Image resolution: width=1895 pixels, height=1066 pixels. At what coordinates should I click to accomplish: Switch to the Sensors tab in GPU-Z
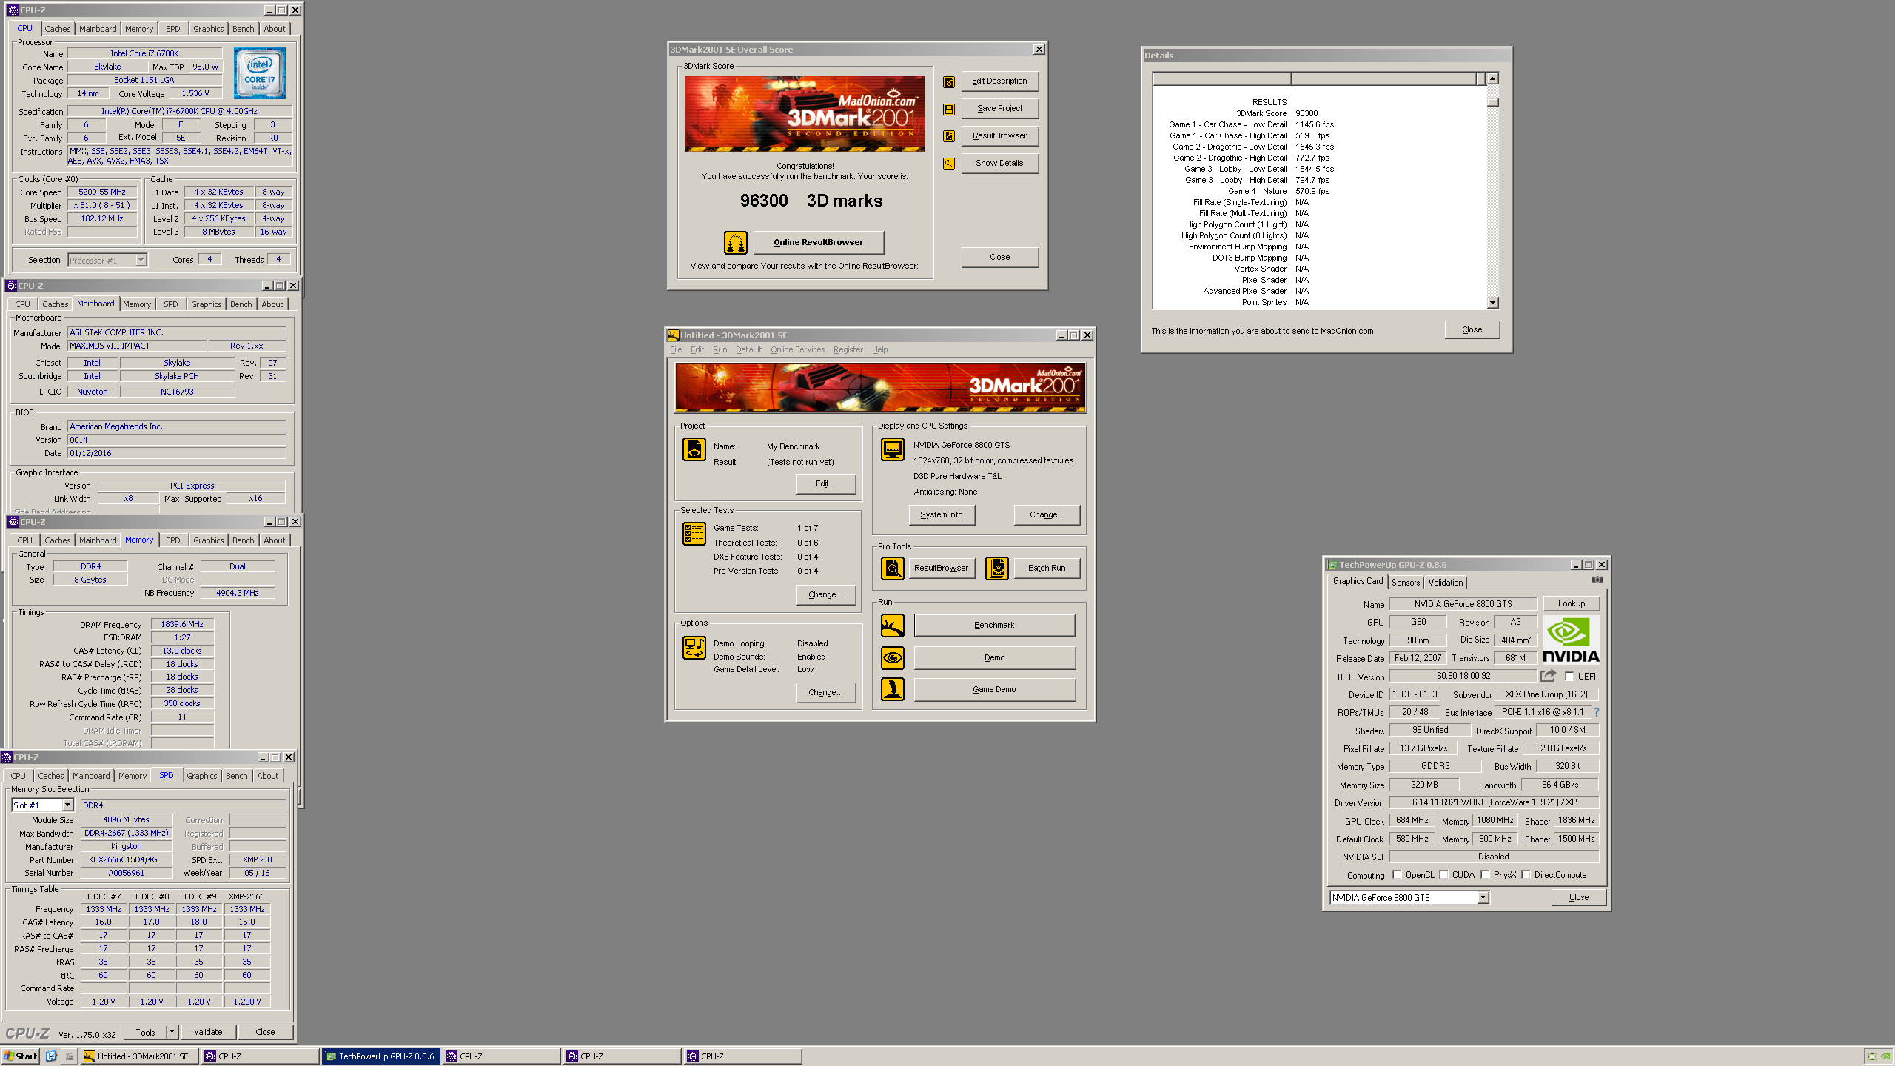click(x=1405, y=583)
